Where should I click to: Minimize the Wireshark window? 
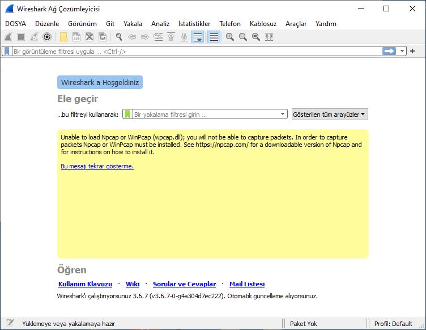click(361, 9)
